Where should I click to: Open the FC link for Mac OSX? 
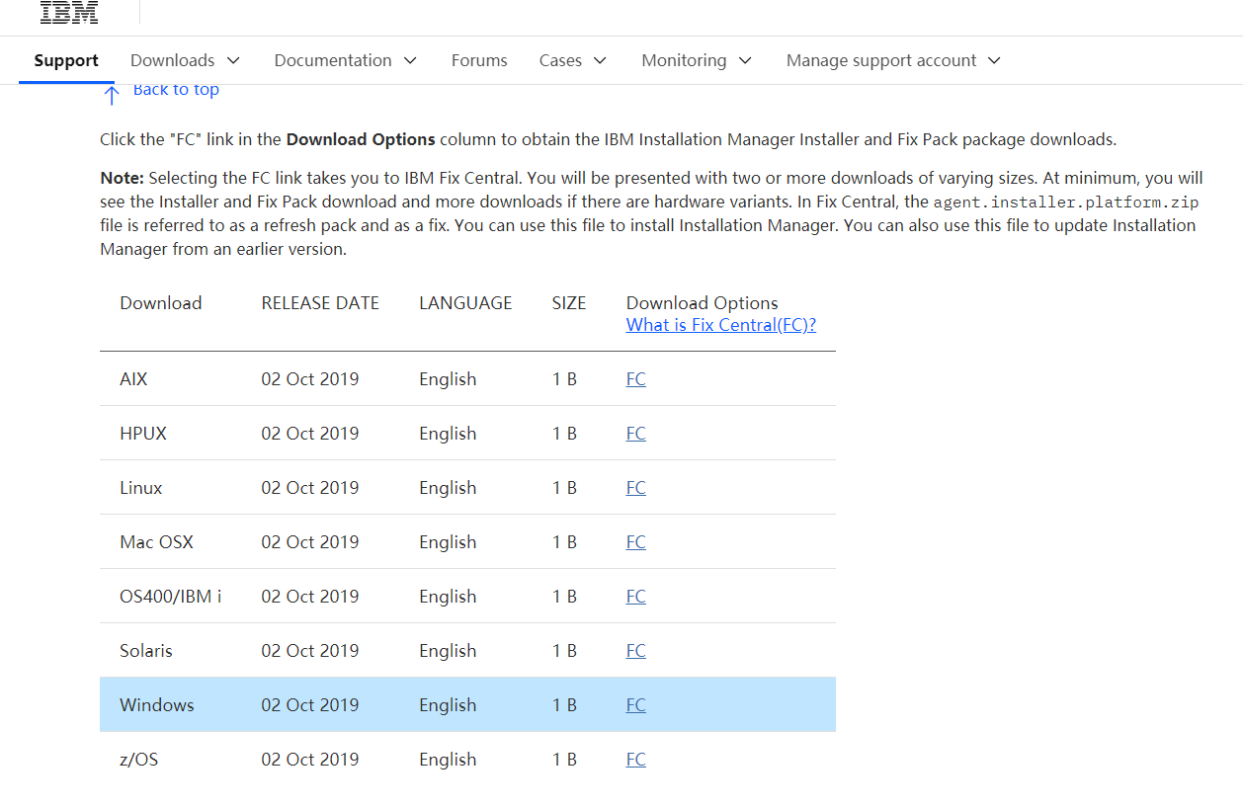point(636,542)
